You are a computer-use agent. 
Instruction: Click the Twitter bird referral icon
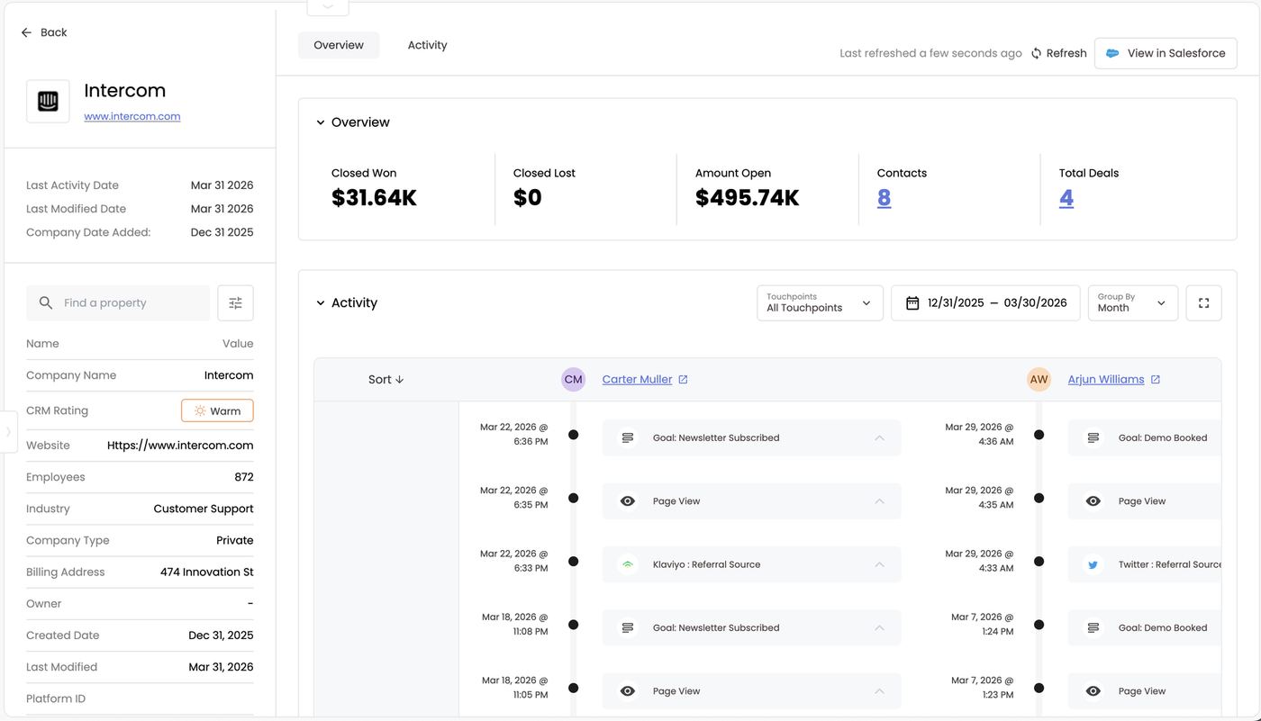1093,564
